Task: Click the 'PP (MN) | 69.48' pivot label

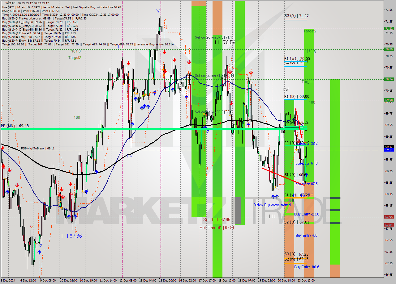Action: [15, 126]
